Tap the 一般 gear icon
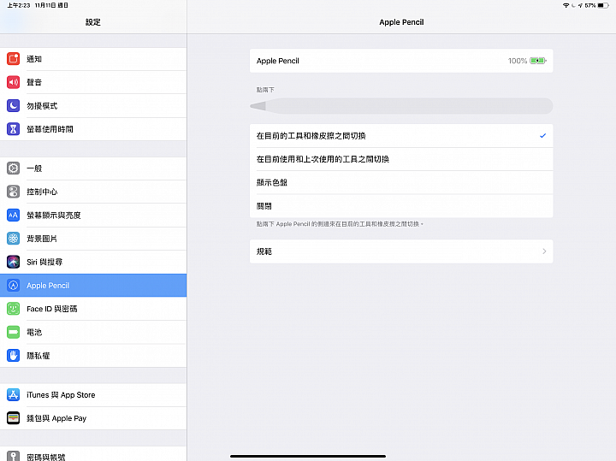 [14, 168]
